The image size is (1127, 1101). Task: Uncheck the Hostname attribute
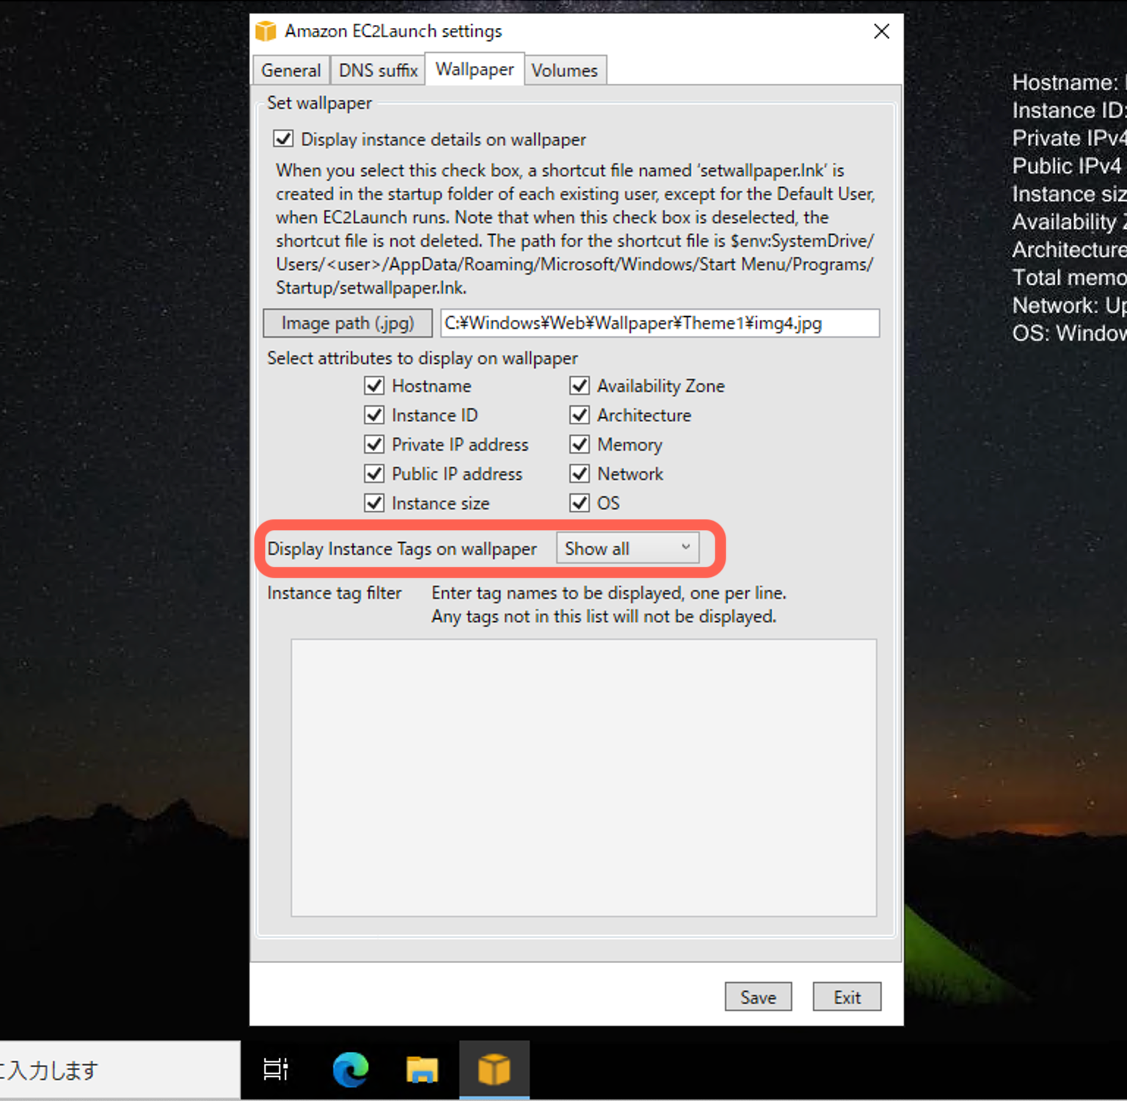(x=374, y=385)
